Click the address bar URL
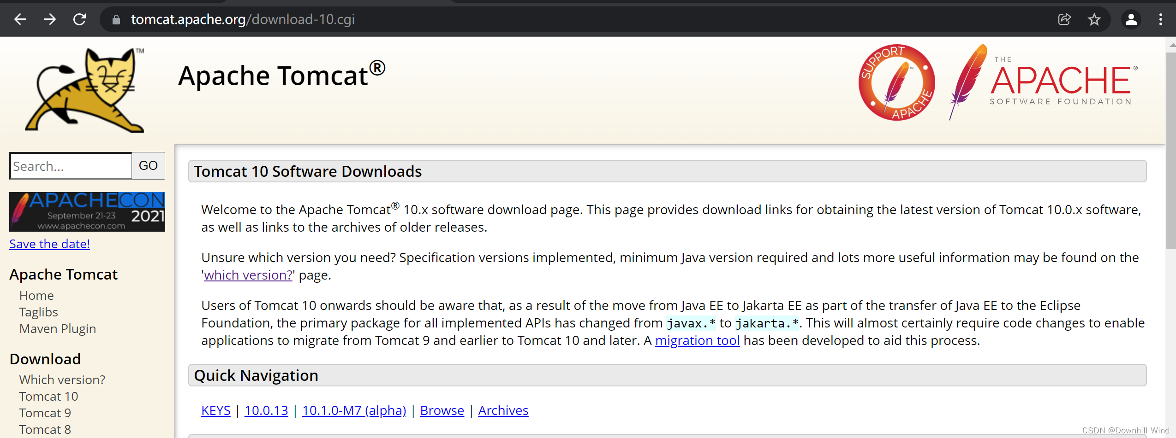Screen dimensions: 1176x438 tap(243, 19)
